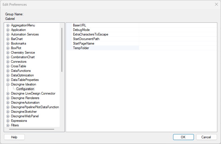Click the Cancel button
The width and height of the screenshot is (221, 144).
(x=206, y=137)
